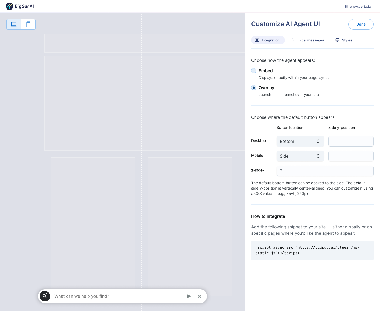Switch to Initial messages tab
Image resolution: width=380 pixels, height=311 pixels.
point(307,40)
